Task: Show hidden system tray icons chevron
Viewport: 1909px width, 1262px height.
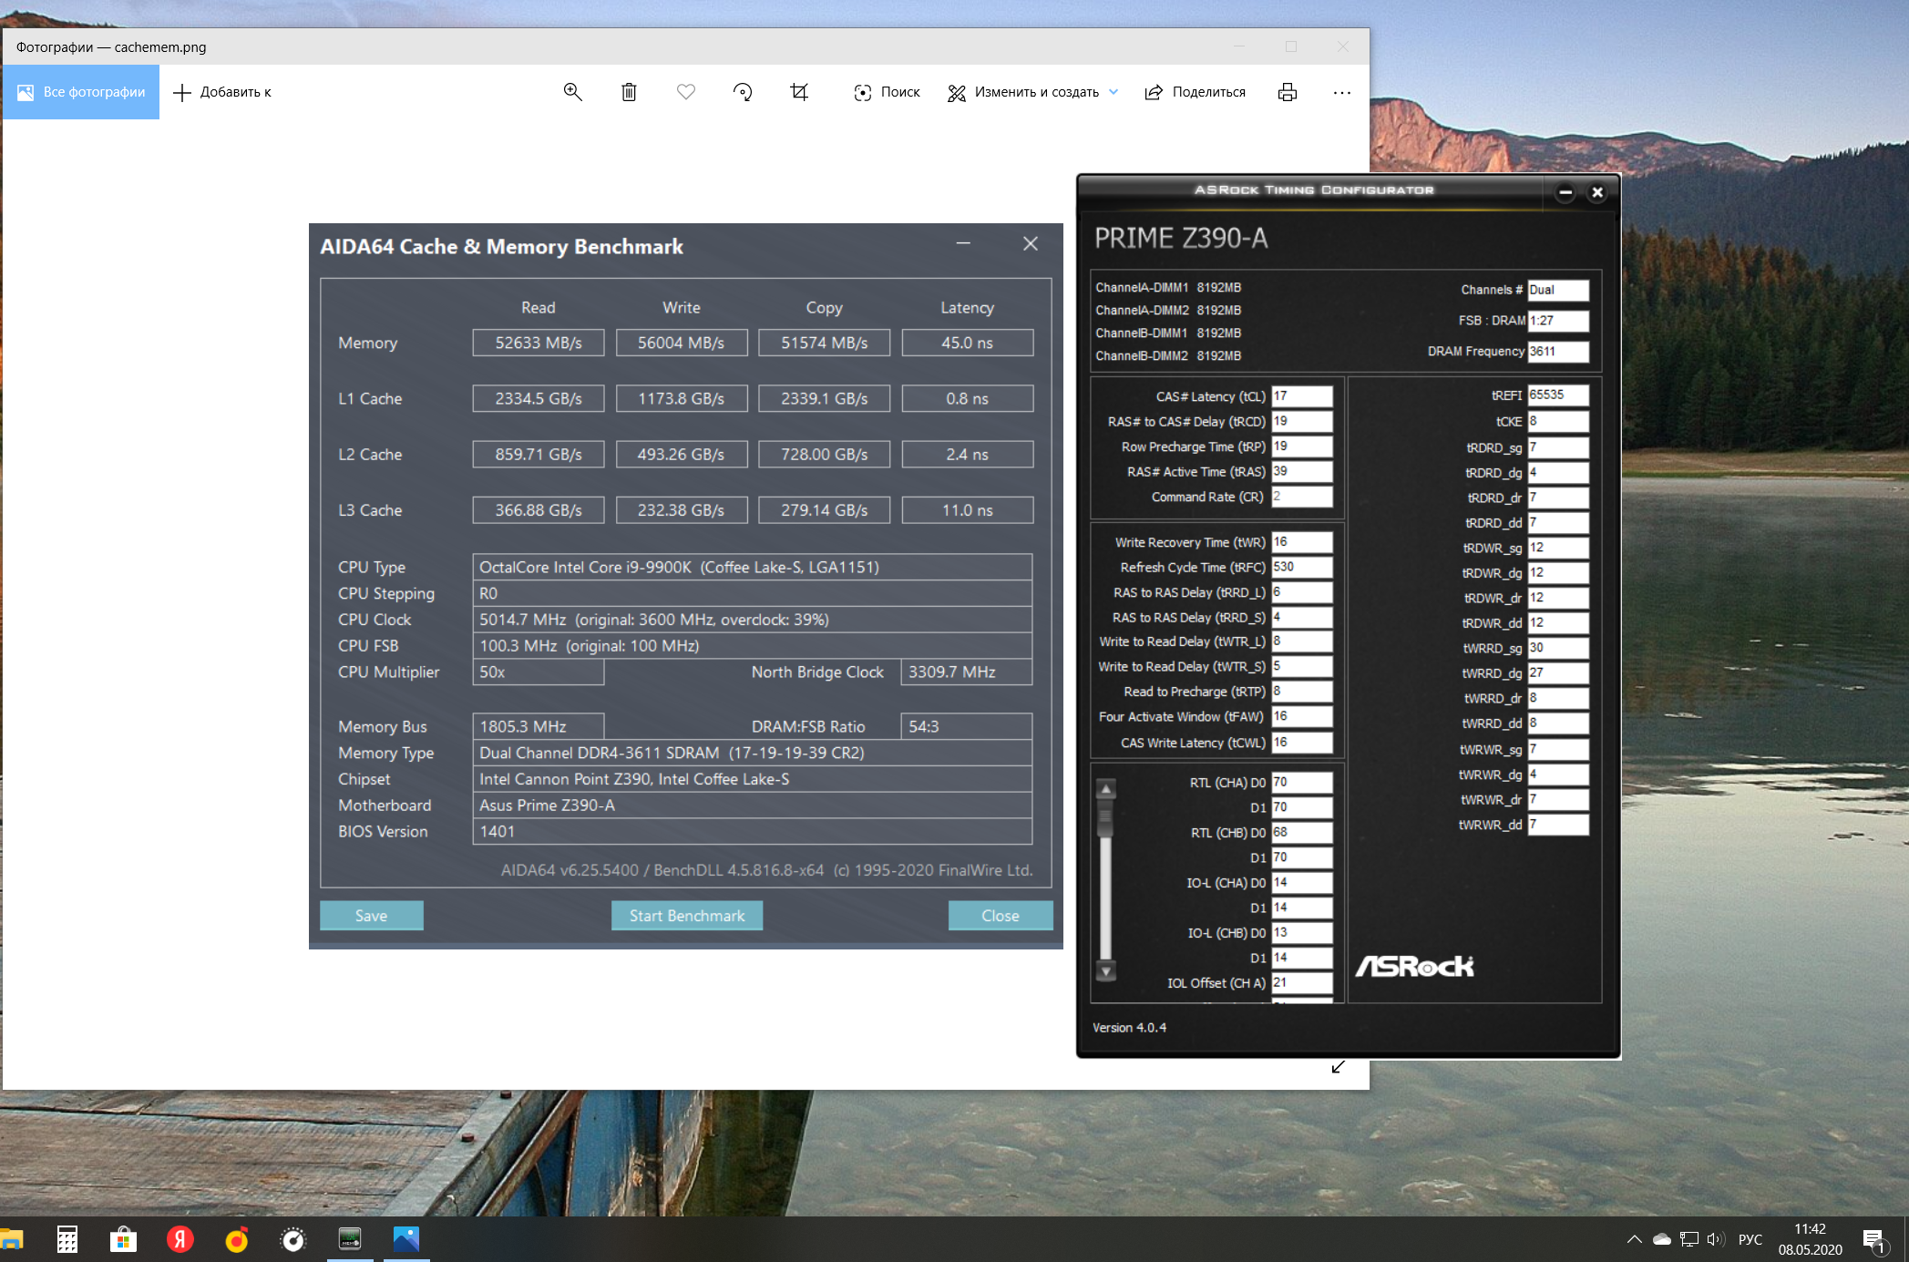Action: click(x=1634, y=1239)
